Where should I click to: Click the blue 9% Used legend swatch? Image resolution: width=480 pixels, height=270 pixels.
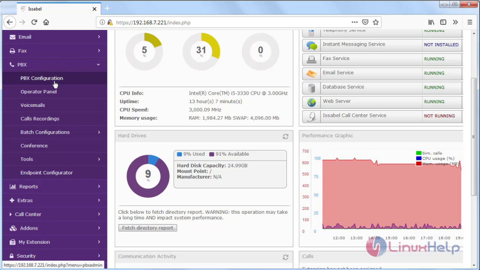[180, 154]
